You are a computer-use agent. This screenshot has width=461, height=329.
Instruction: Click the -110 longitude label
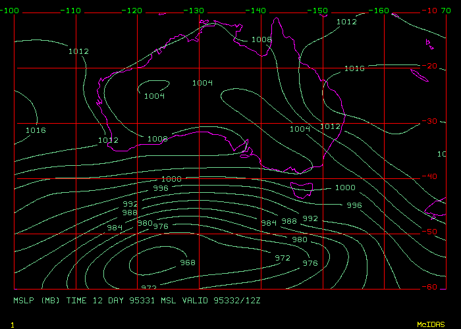pos(72,11)
